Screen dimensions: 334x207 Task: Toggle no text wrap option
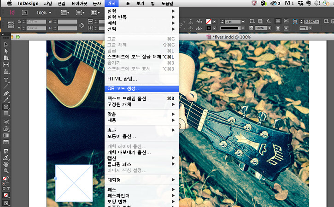coord(278,21)
